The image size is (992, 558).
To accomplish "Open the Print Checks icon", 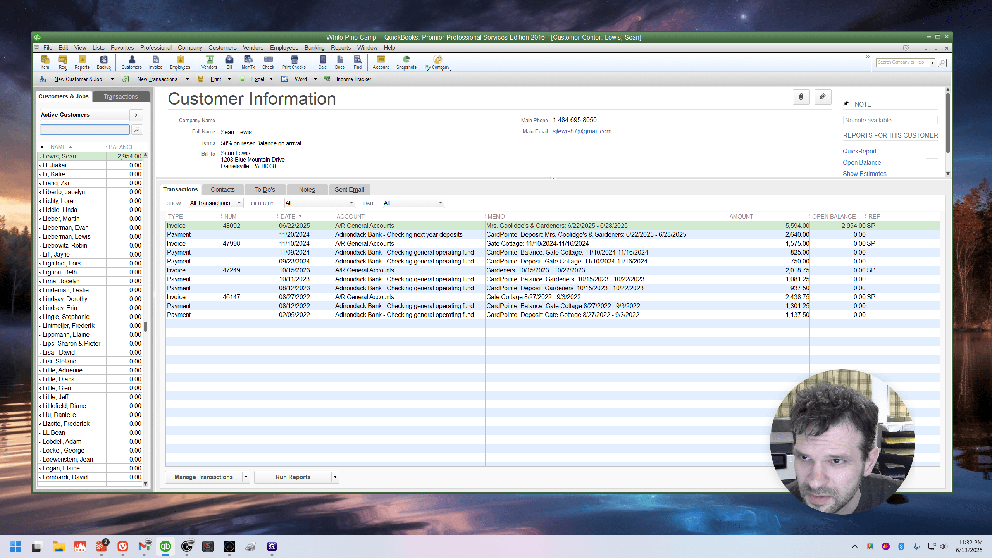I will (294, 62).
